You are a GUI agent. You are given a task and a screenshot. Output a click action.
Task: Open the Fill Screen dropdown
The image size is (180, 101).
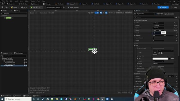[x=129, y=13]
